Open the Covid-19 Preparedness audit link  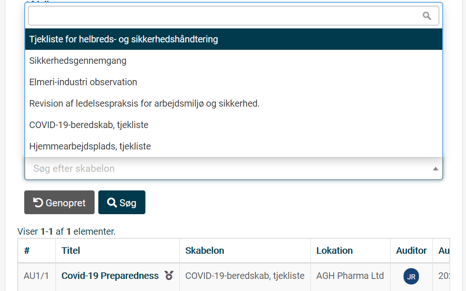(x=110, y=276)
